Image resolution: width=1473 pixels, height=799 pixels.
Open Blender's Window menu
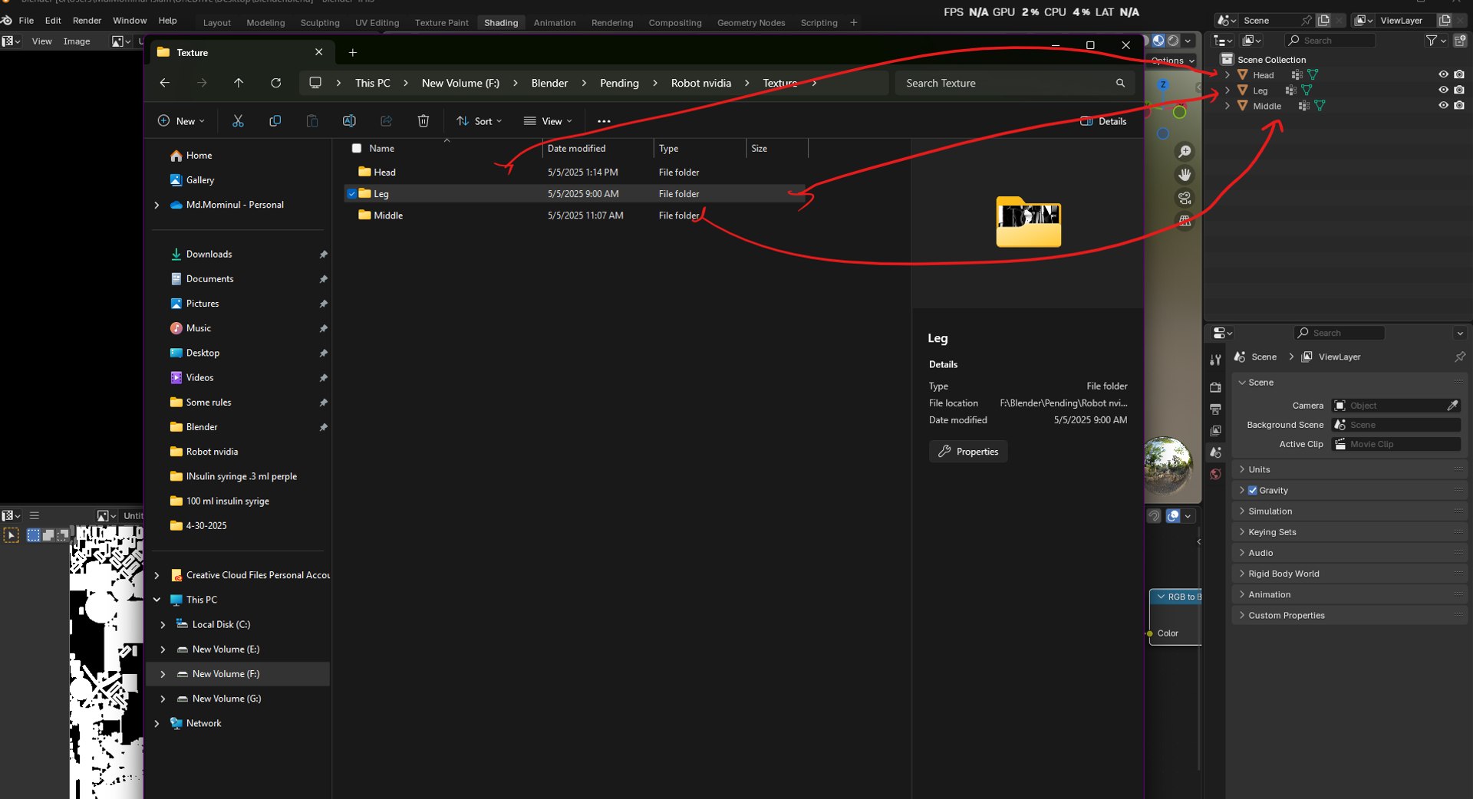point(130,21)
